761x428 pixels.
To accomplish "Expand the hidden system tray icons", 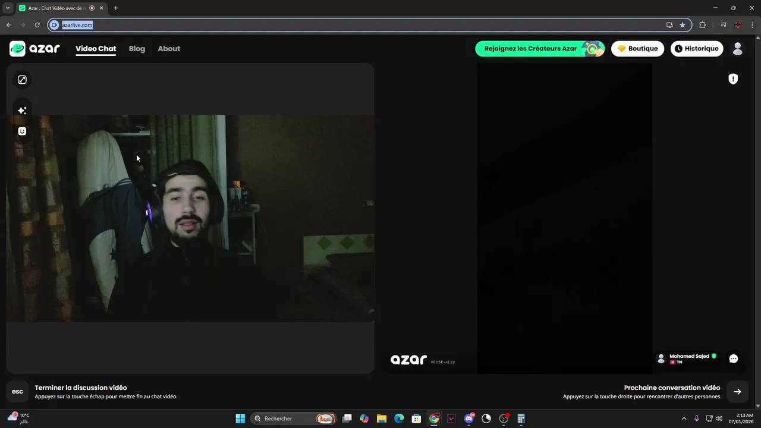I will coord(684,418).
